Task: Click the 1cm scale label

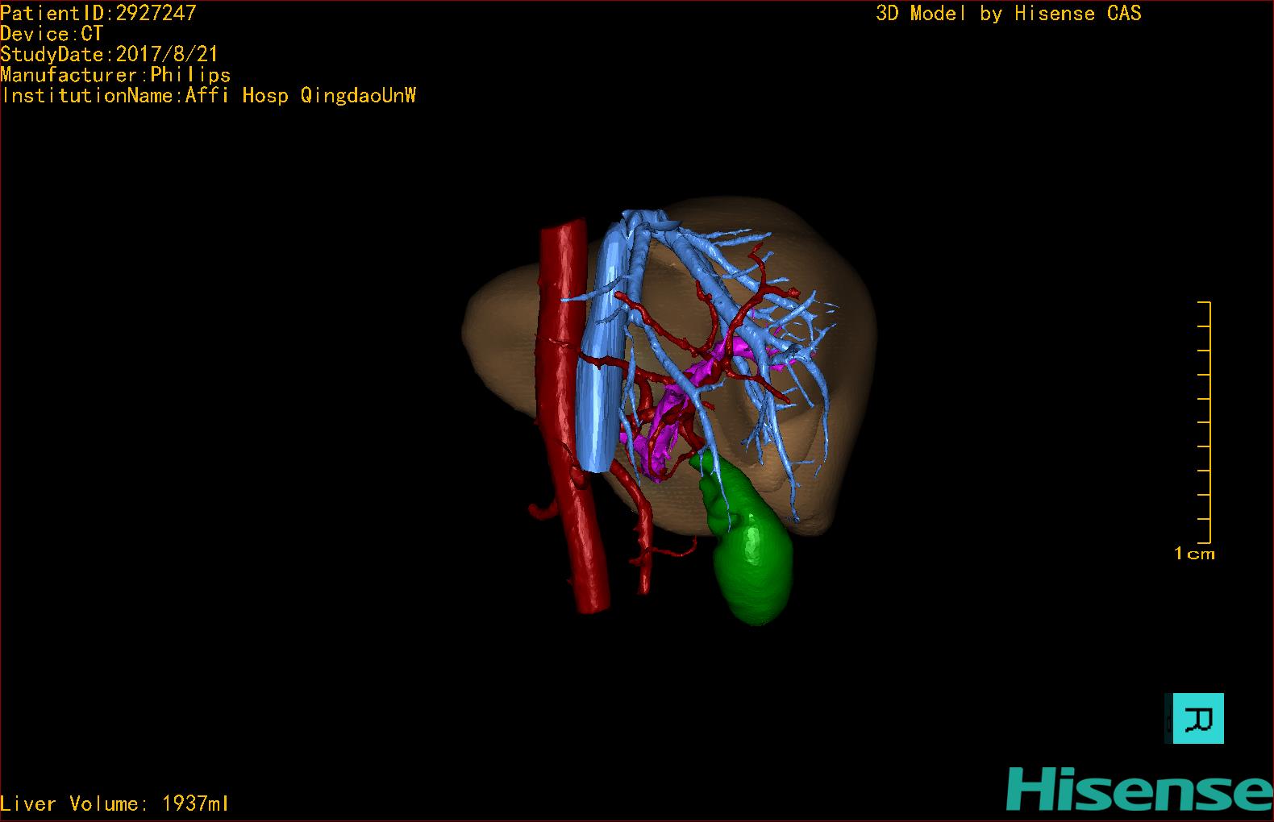Action: point(1194,554)
